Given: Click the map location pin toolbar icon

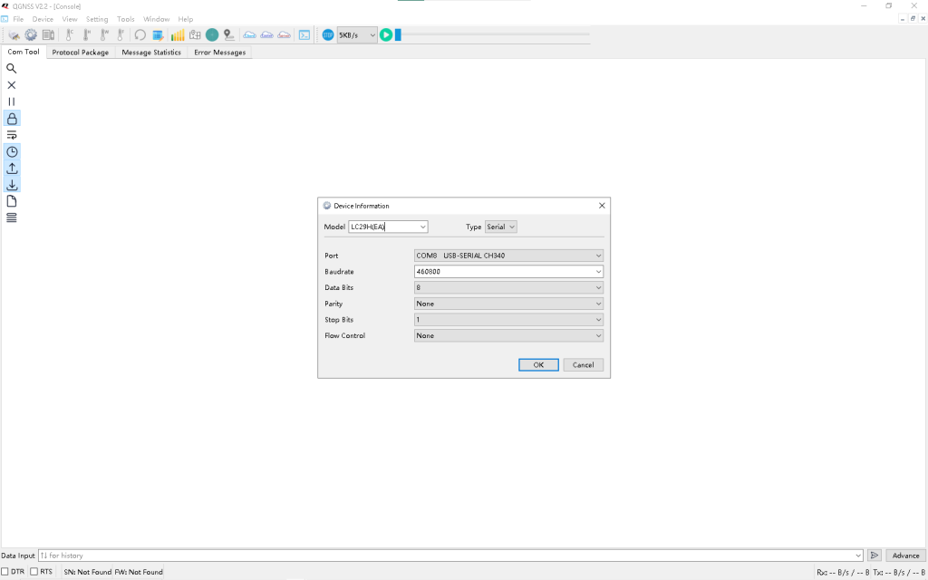Looking at the screenshot, I should click(228, 35).
